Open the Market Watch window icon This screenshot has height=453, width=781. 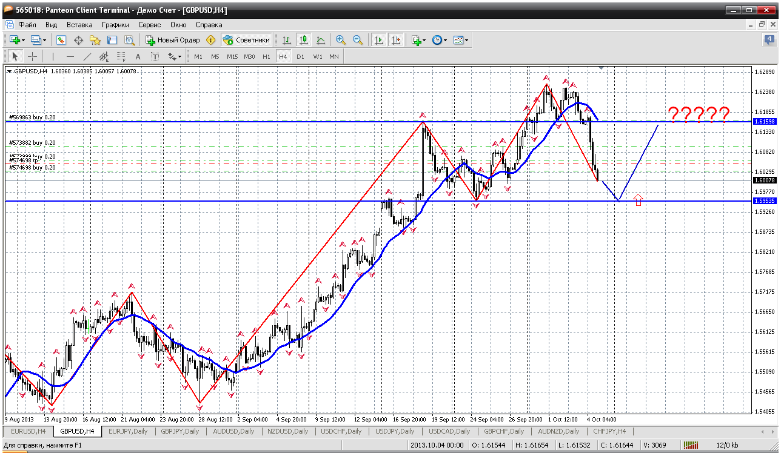point(61,40)
